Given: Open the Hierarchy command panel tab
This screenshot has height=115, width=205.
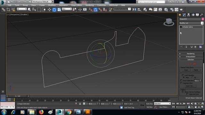Looking at the screenshot, I should coord(189,15).
